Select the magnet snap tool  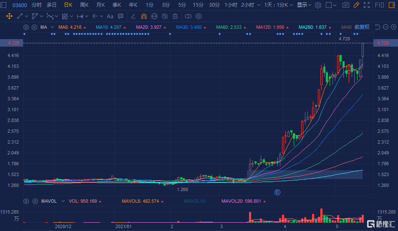click(144, 16)
